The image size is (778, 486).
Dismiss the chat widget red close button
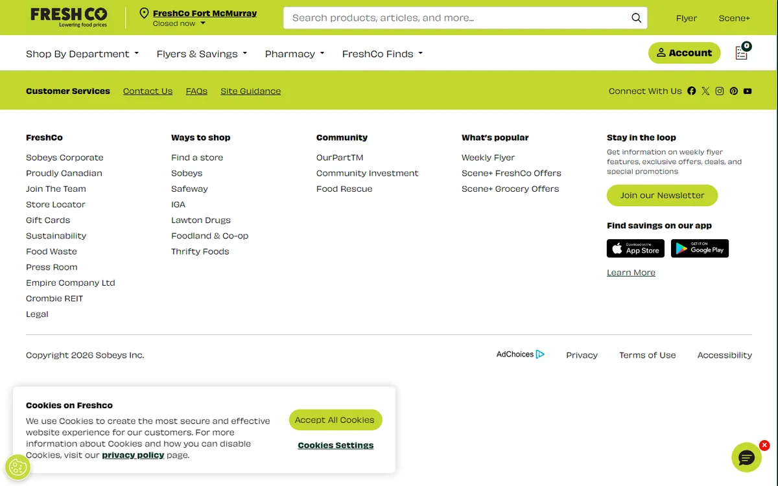pyautogui.click(x=764, y=445)
